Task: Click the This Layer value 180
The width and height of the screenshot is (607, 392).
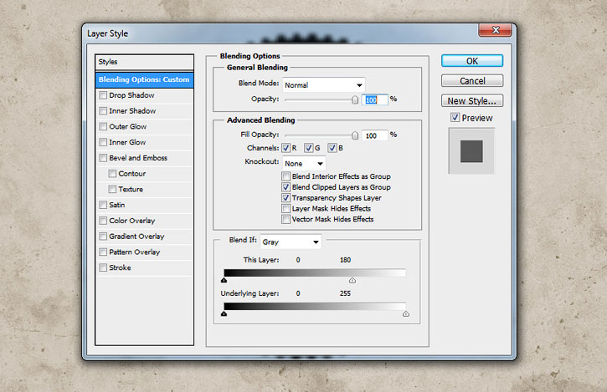Action: (x=345, y=260)
